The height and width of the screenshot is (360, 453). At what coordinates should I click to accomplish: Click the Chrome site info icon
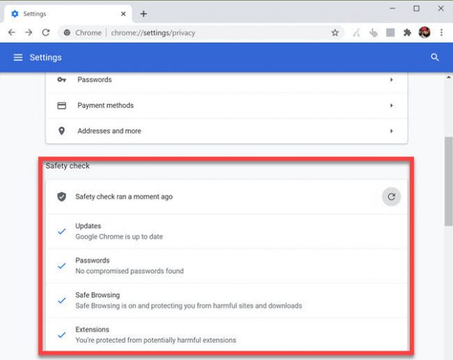point(67,32)
